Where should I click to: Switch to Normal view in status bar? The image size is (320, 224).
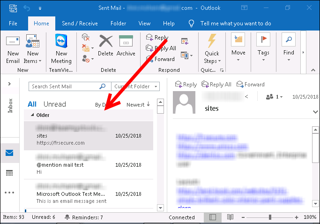point(213,217)
